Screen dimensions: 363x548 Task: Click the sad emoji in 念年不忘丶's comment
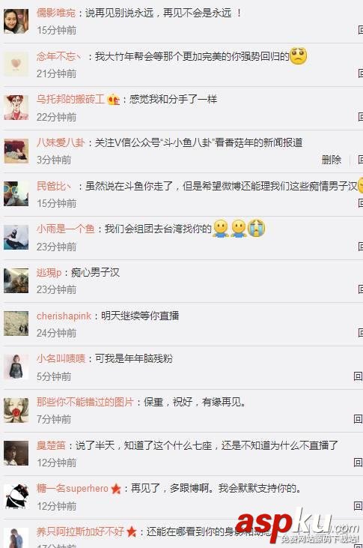coord(298,56)
